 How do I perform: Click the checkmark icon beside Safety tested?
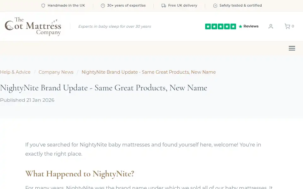click(215, 6)
